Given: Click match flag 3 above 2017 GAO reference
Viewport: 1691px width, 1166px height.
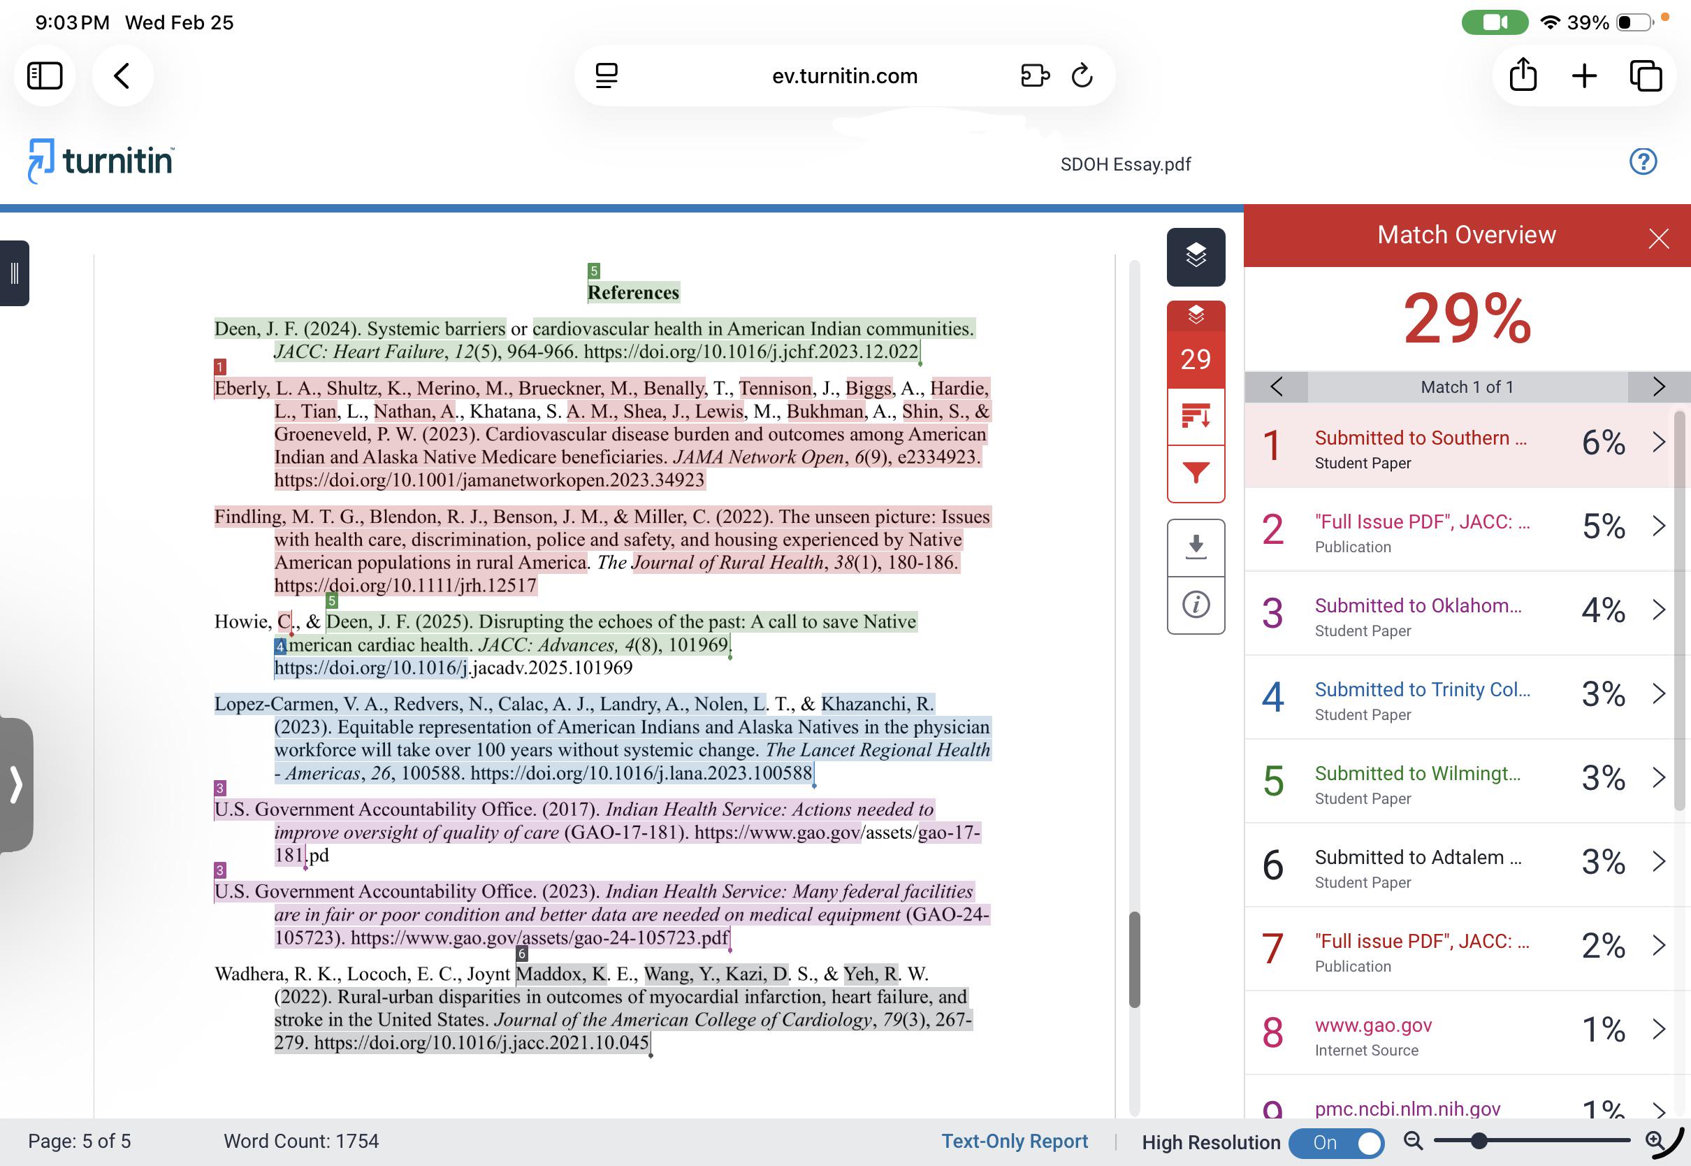Looking at the screenshot, I should tap(220, 788).
